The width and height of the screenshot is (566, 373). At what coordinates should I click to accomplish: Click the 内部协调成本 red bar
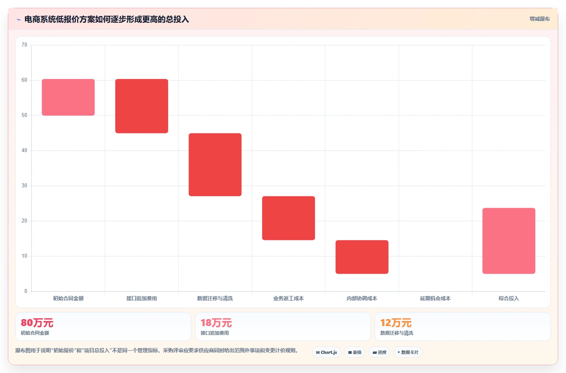362,257
